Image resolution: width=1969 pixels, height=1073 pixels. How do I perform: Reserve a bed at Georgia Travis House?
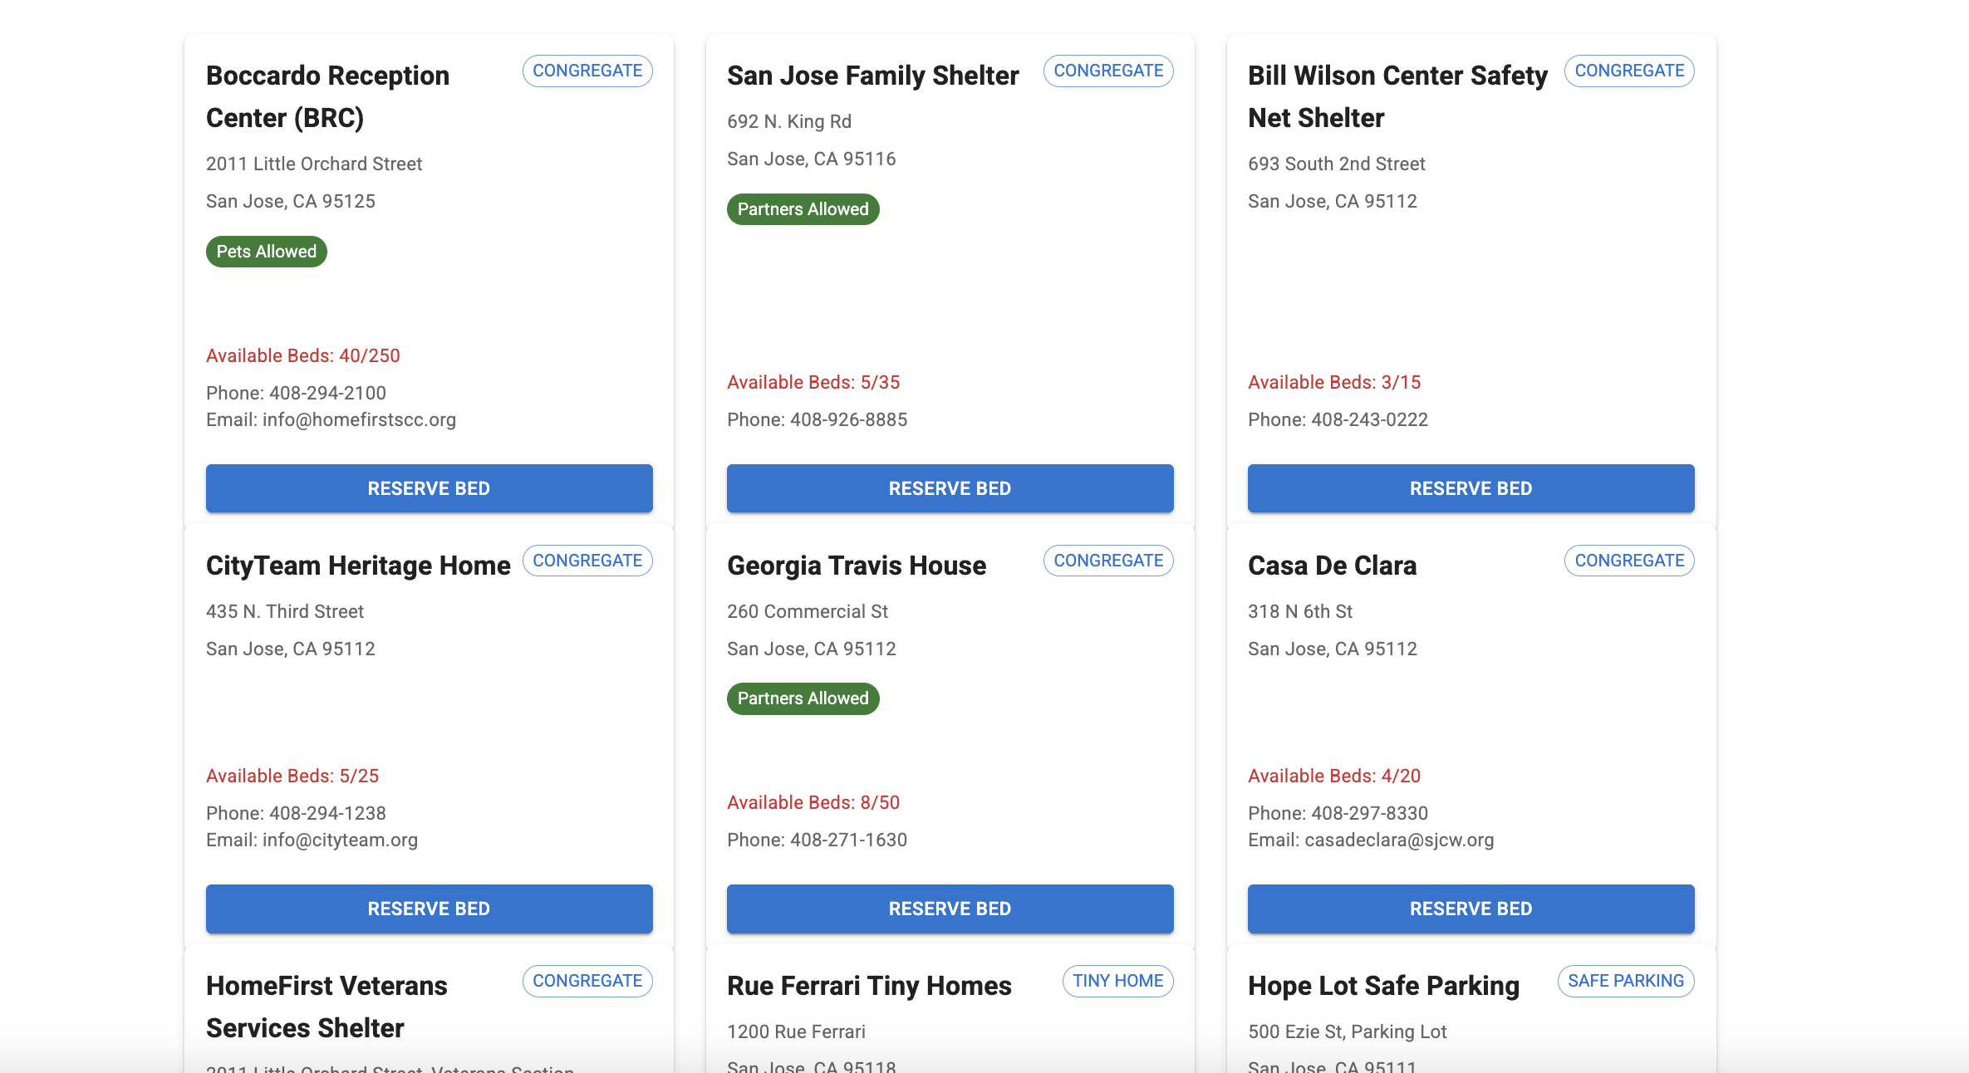click(950, 909)
